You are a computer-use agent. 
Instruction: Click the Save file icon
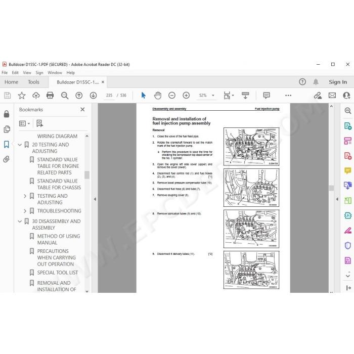(7, 96)
